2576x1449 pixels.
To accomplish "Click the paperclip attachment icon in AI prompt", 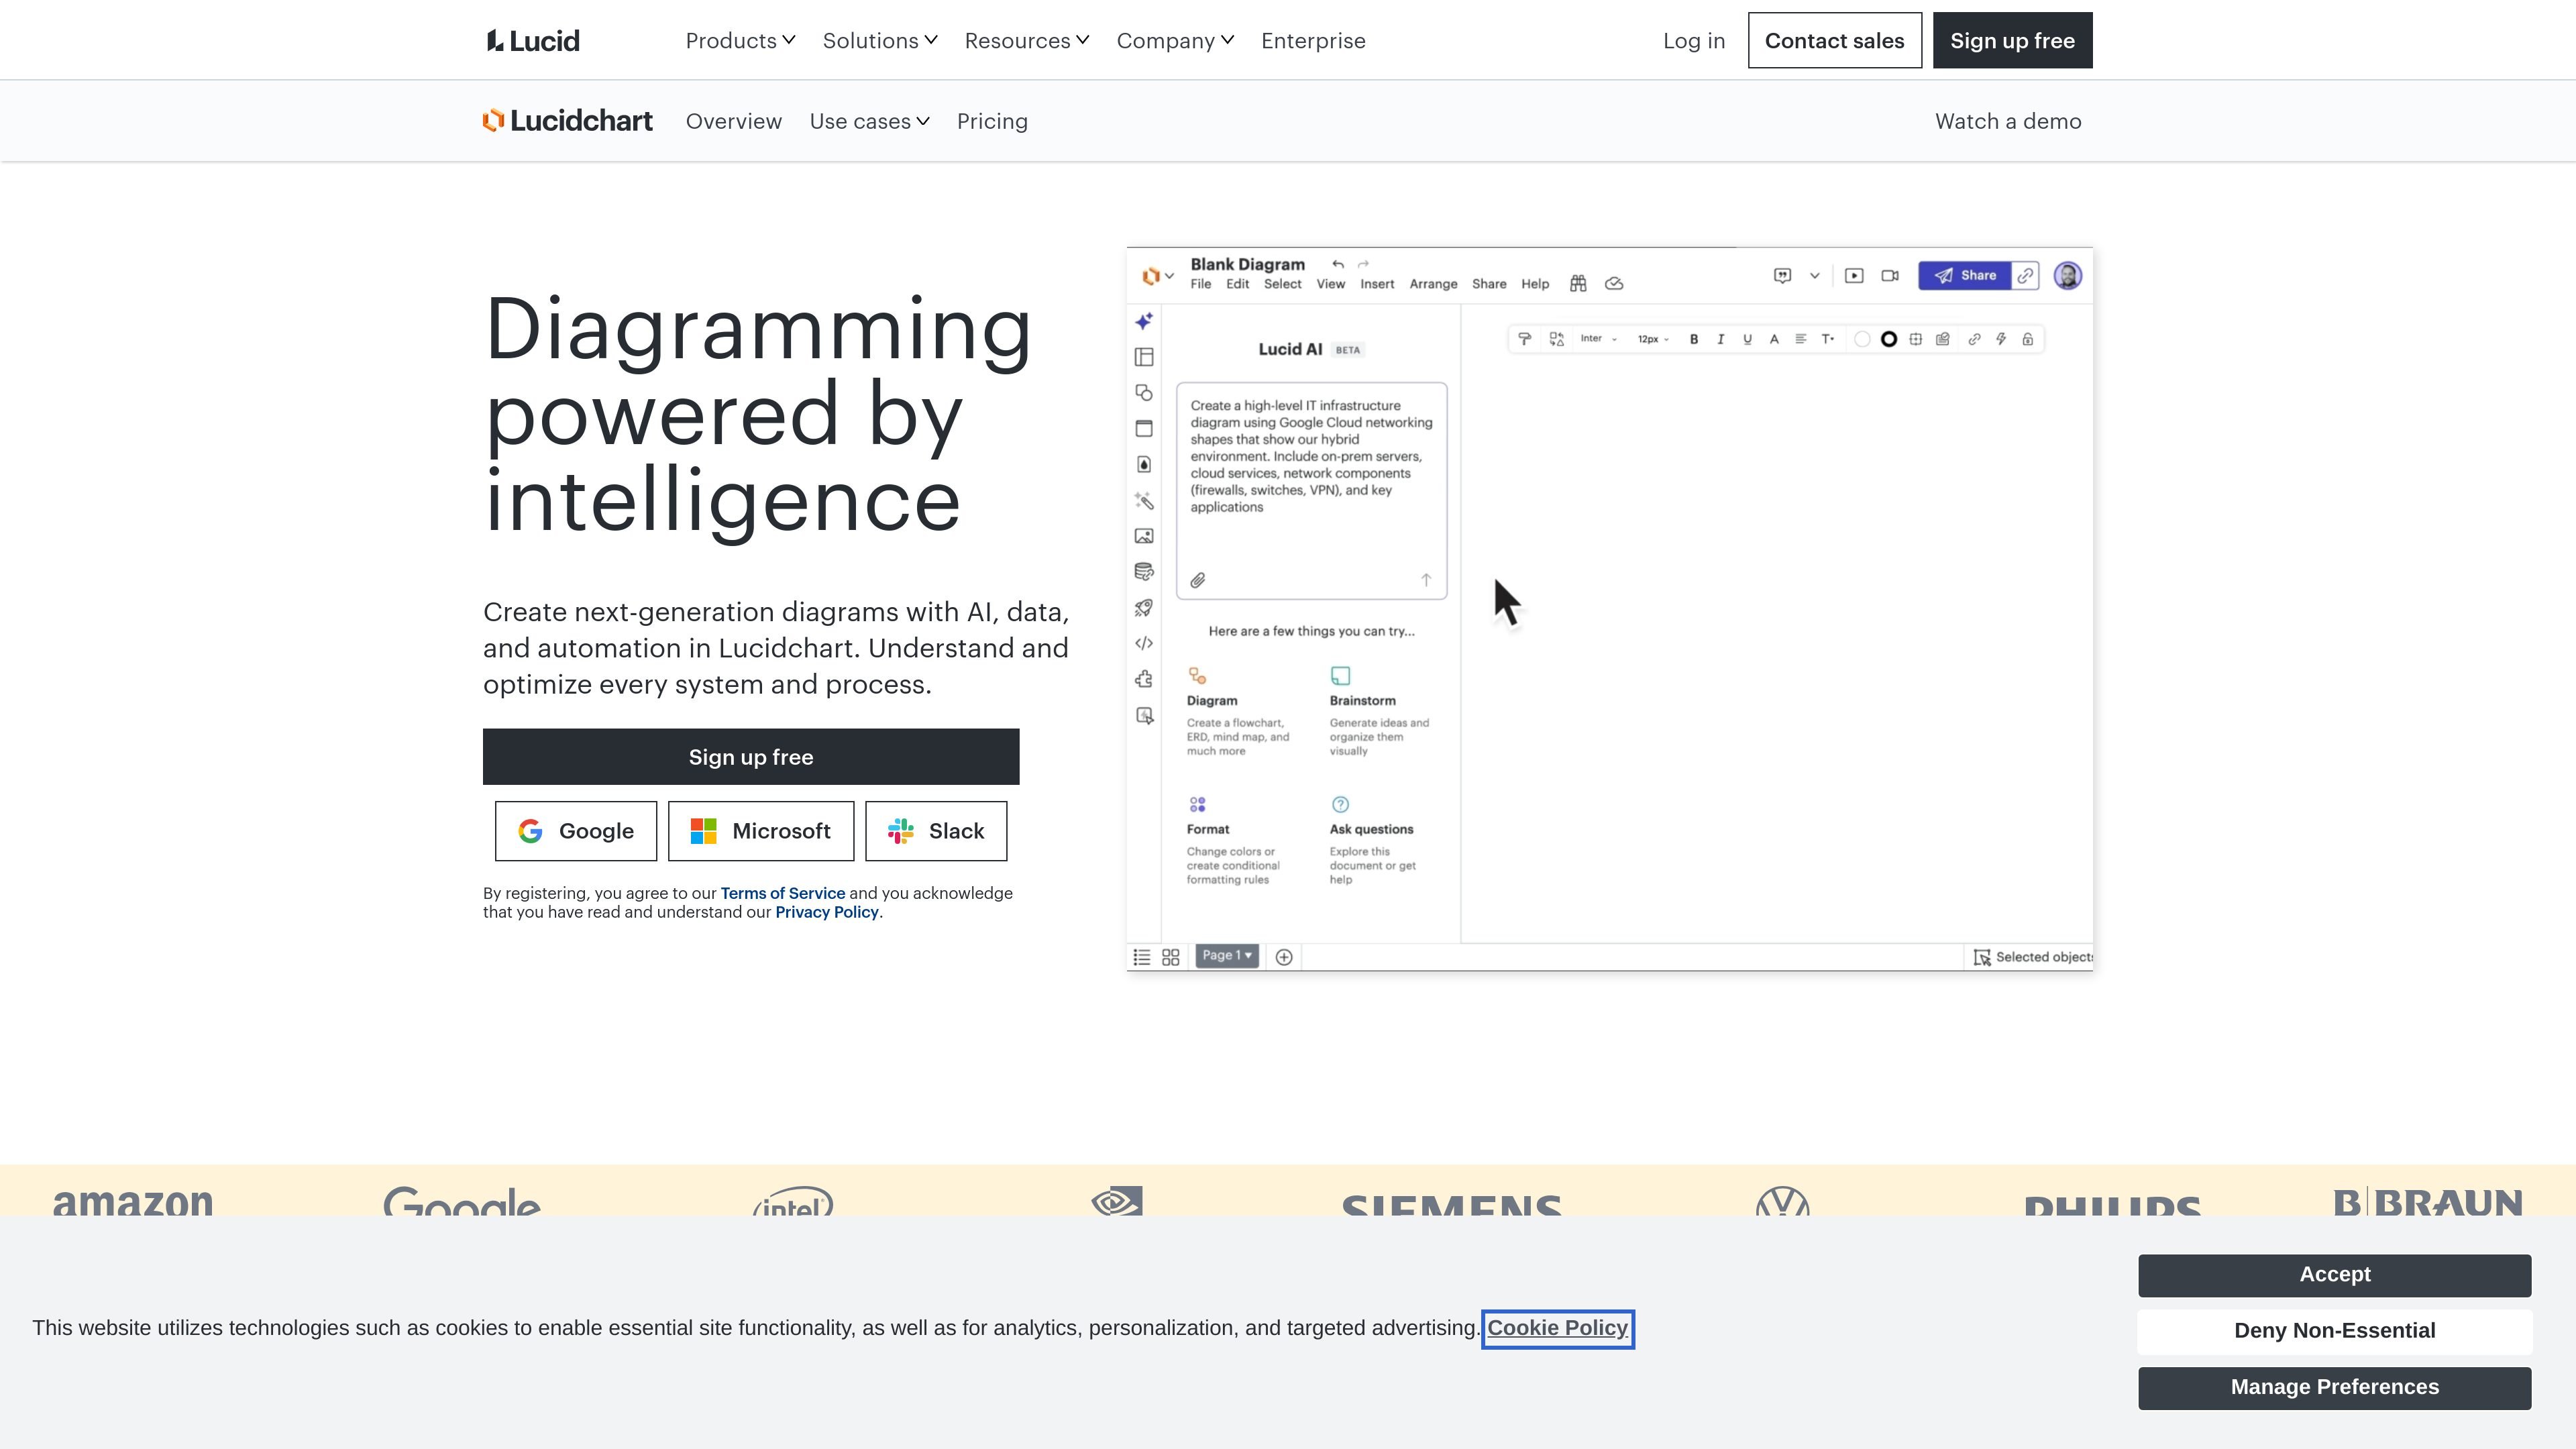I will point(1198,580).
